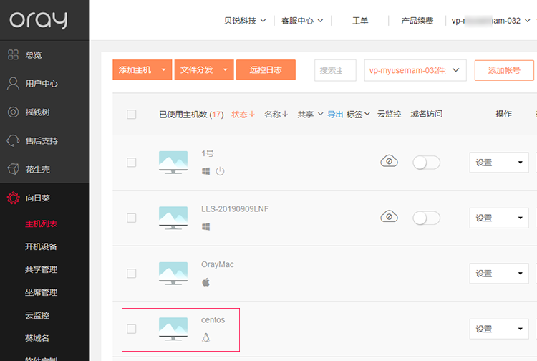Image resolution: width=537 pixels, height=361 pixels.
Task: Open 客服中心 top menu
Action: (301, 21)
